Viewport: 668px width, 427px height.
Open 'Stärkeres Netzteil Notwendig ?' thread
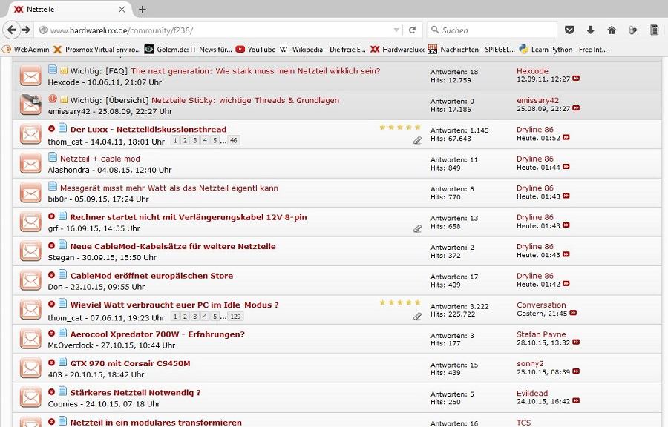coord(135,393)
